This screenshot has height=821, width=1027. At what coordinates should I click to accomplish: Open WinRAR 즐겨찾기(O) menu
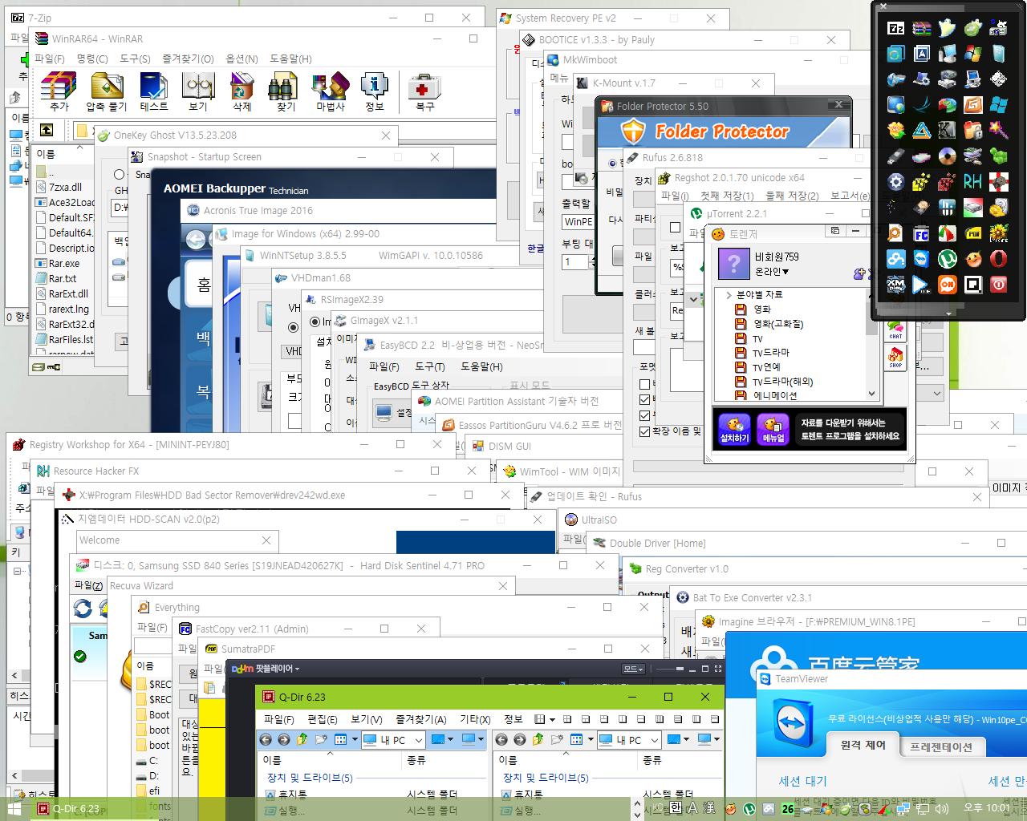tap(188, 59)
